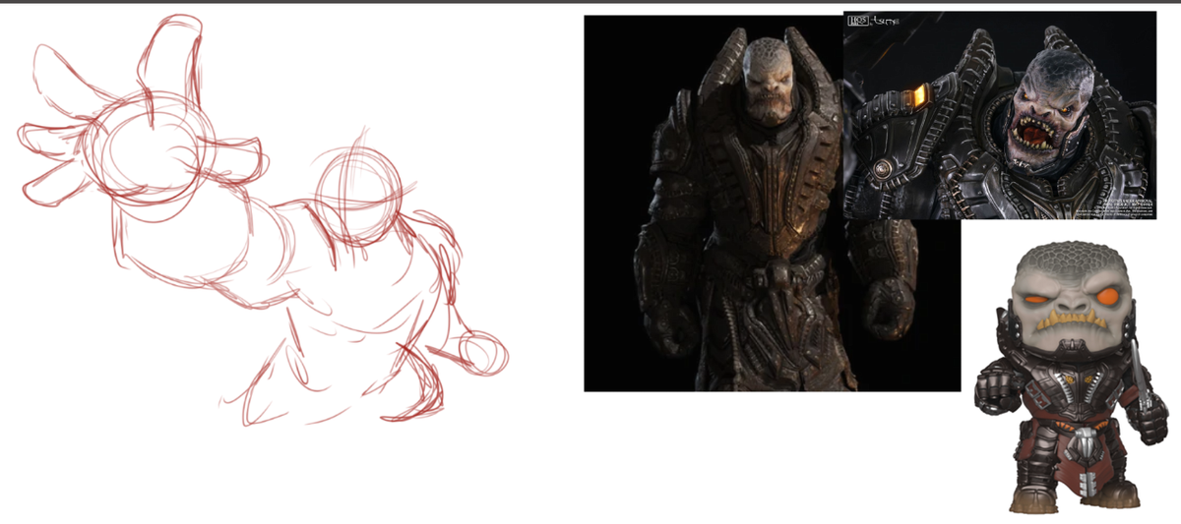Click the orange-eyed vinyl figure reference image
The height and width of the screenshot is (524, 1181).
[1071, 378]
